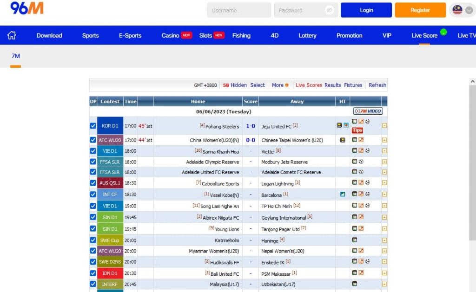Select the 7M tab
The image size is (476, 292).
15,56
